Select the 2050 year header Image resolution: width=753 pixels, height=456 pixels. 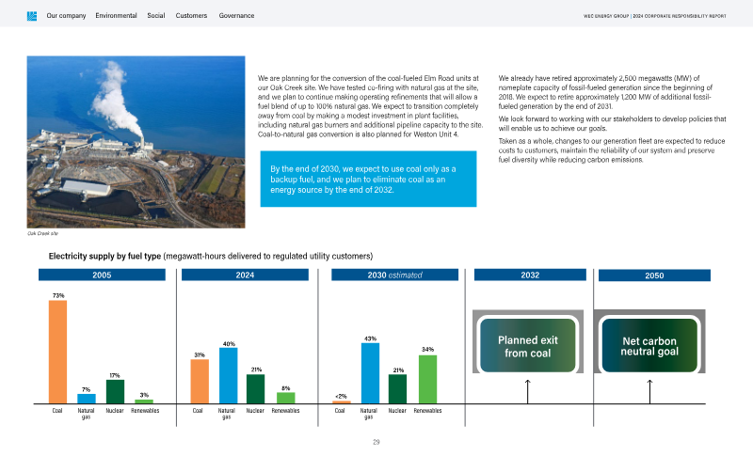[x=654, y=275]
